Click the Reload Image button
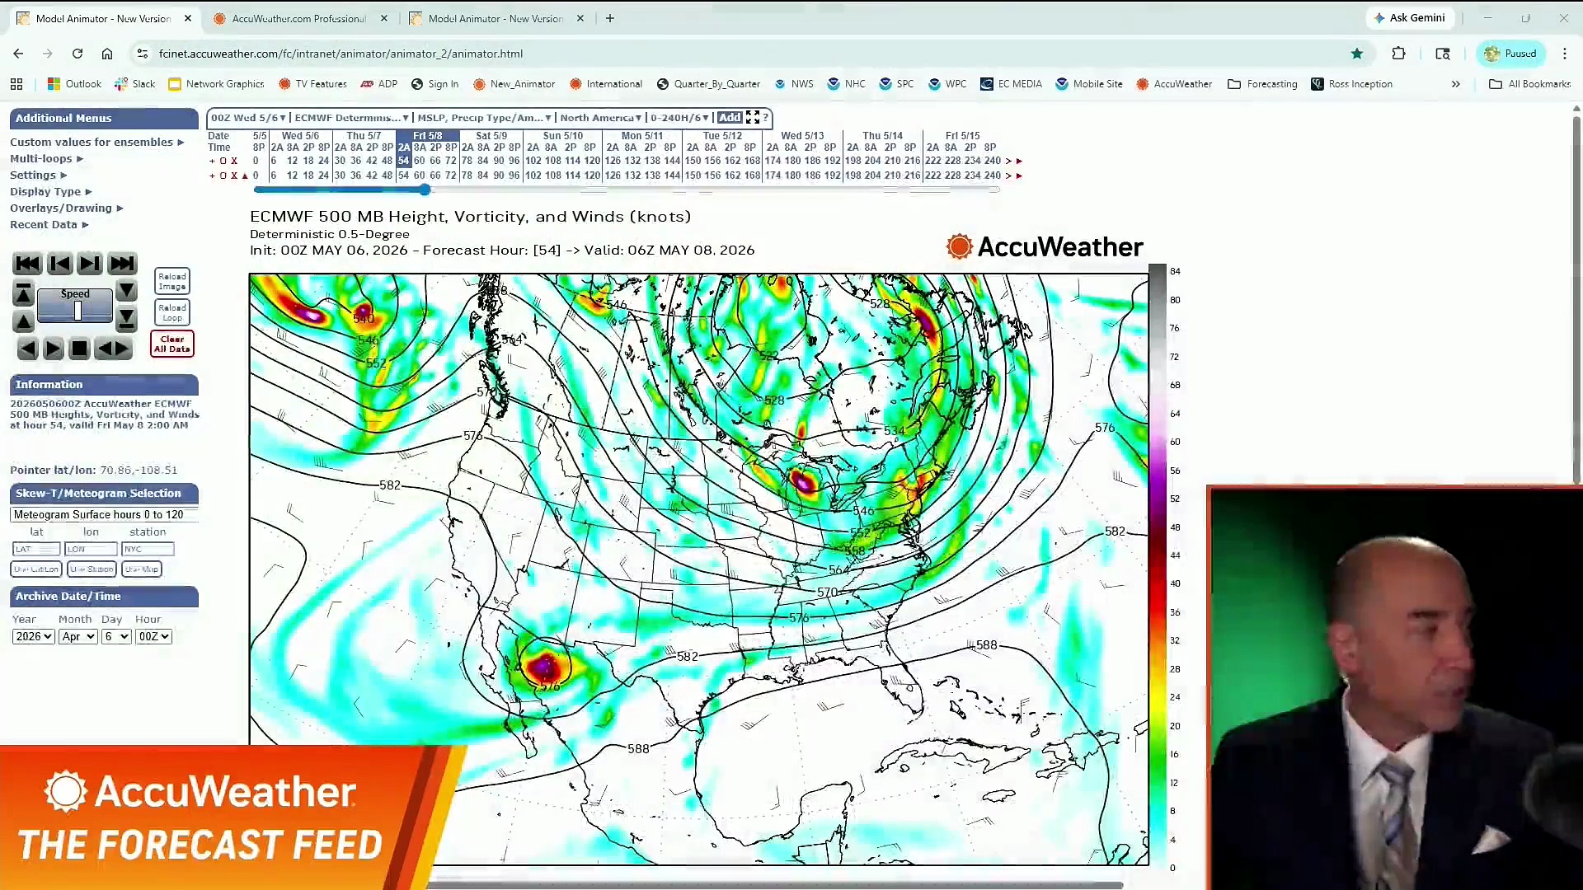This screenshot has height=890, width=1583. tap(172, 282)
